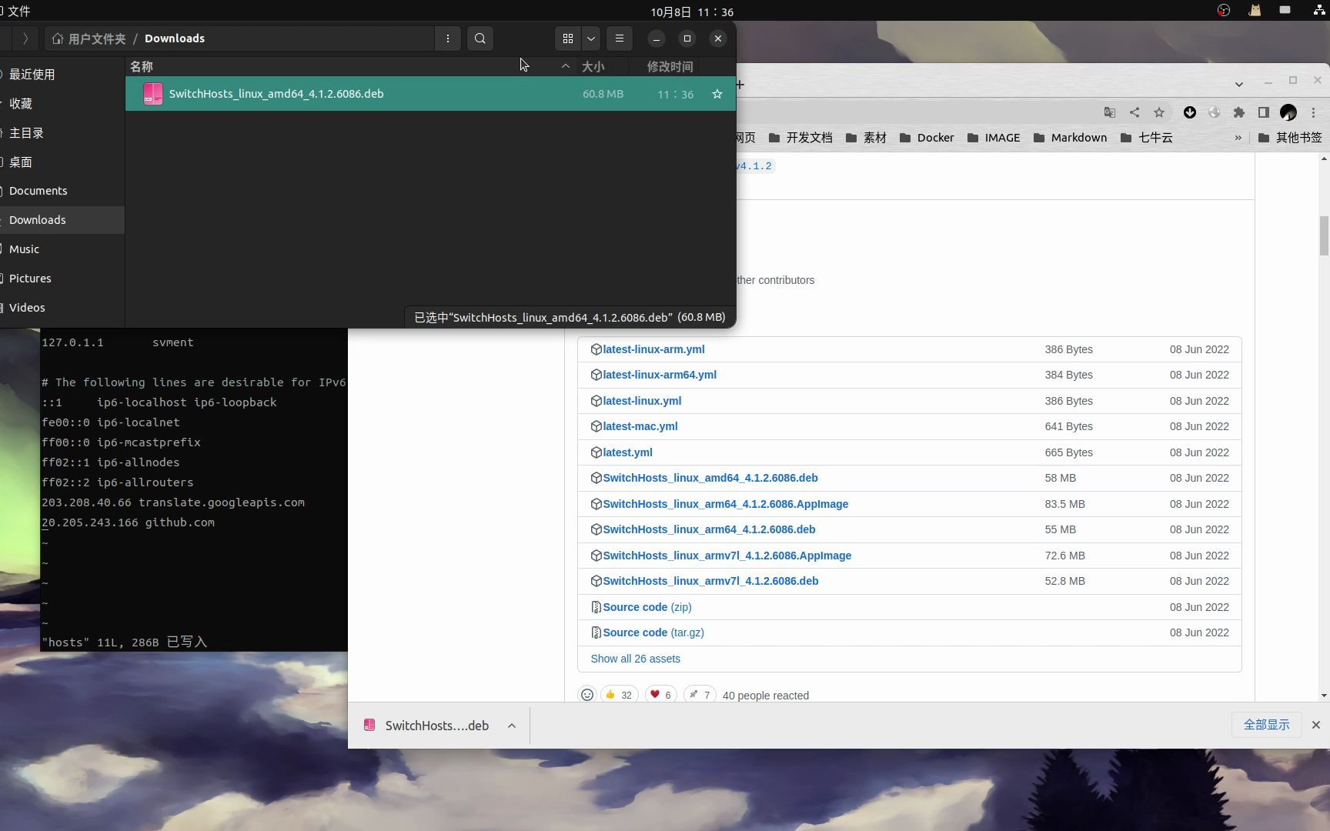Toggle heart reaction with 6 count

660,695
